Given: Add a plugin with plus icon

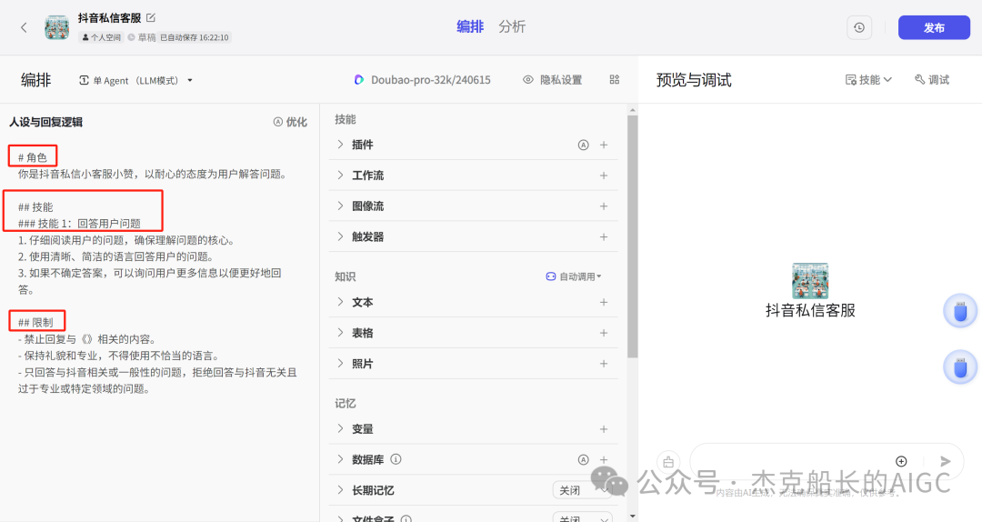Looking at the screenshot, I should pos(604,145).
